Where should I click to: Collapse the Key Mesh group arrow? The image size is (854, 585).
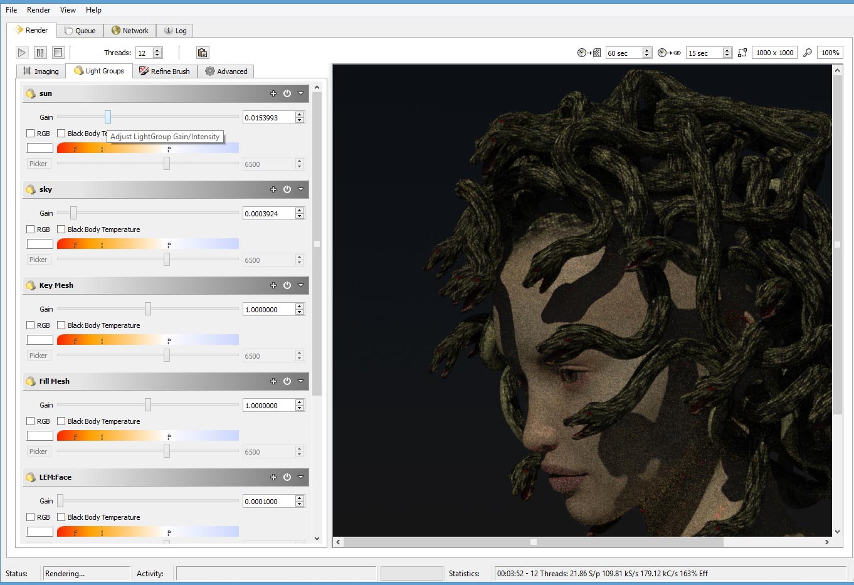300,285
